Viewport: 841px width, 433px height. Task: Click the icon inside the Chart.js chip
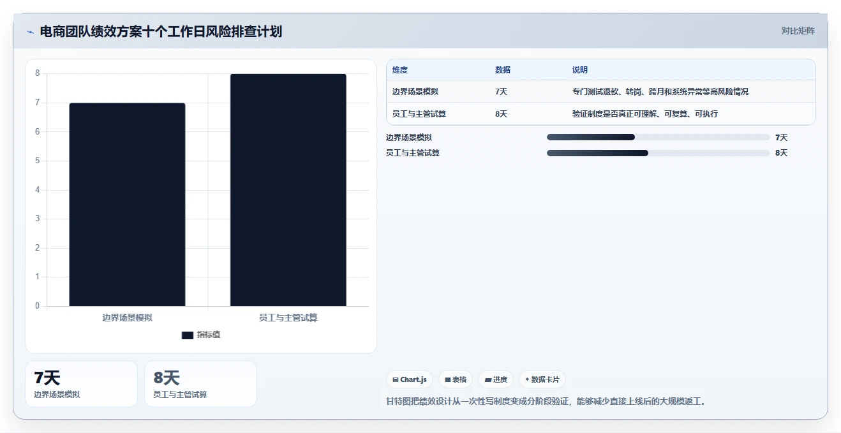coord(396,379)
